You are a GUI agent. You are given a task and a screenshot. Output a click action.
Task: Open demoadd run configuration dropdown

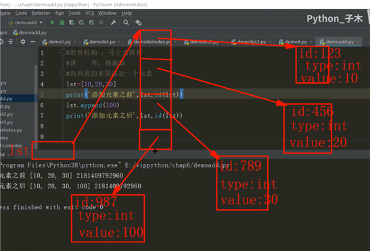click(x=25, y=23)
